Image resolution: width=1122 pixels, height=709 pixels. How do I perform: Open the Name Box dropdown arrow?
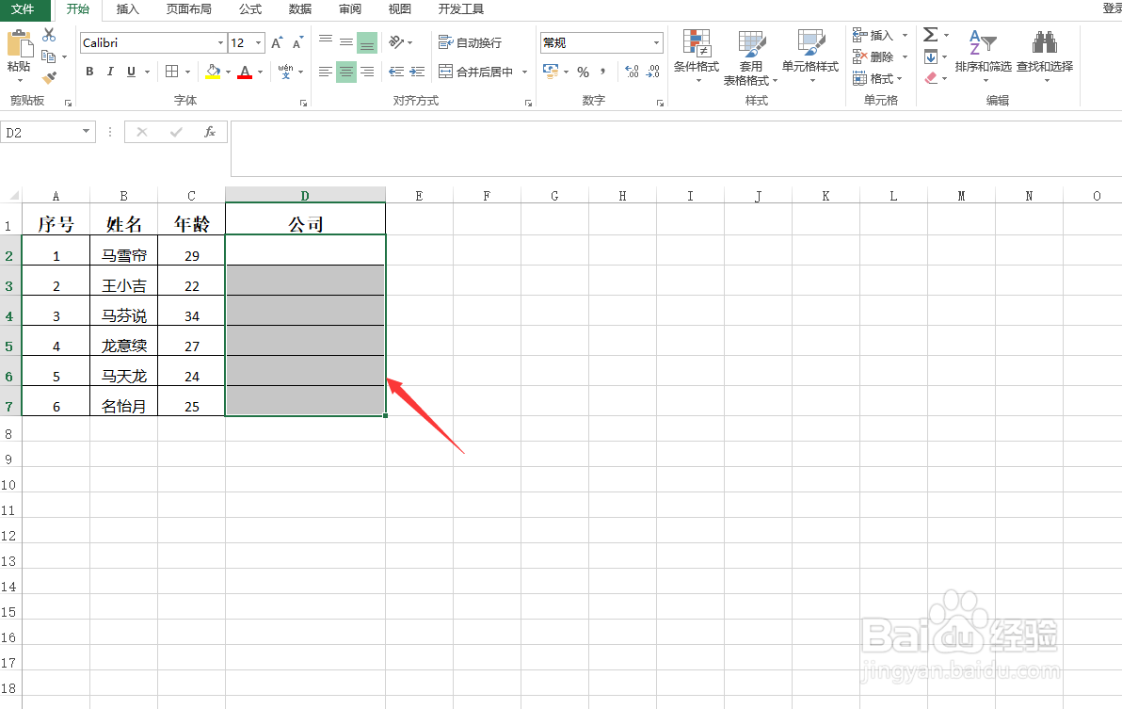[86, 132]
